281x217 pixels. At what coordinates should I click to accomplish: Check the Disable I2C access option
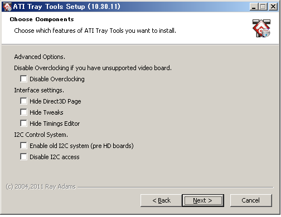23,157
